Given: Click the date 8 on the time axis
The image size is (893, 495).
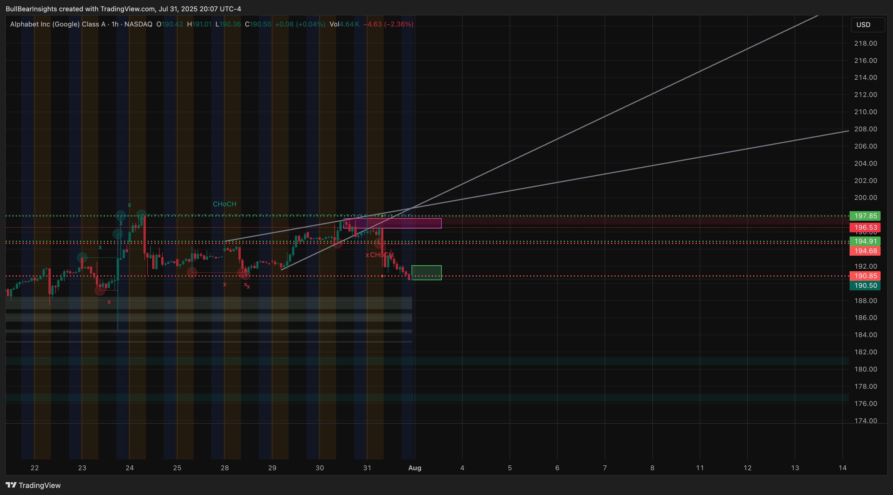Looking at the screenshot, I should click(x=653, y=468).
